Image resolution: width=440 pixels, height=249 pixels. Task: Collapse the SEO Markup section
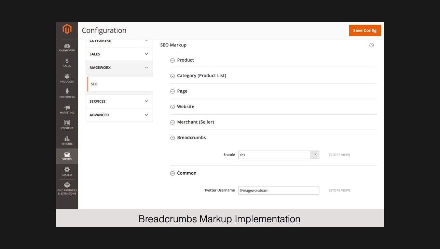[371, 45]
